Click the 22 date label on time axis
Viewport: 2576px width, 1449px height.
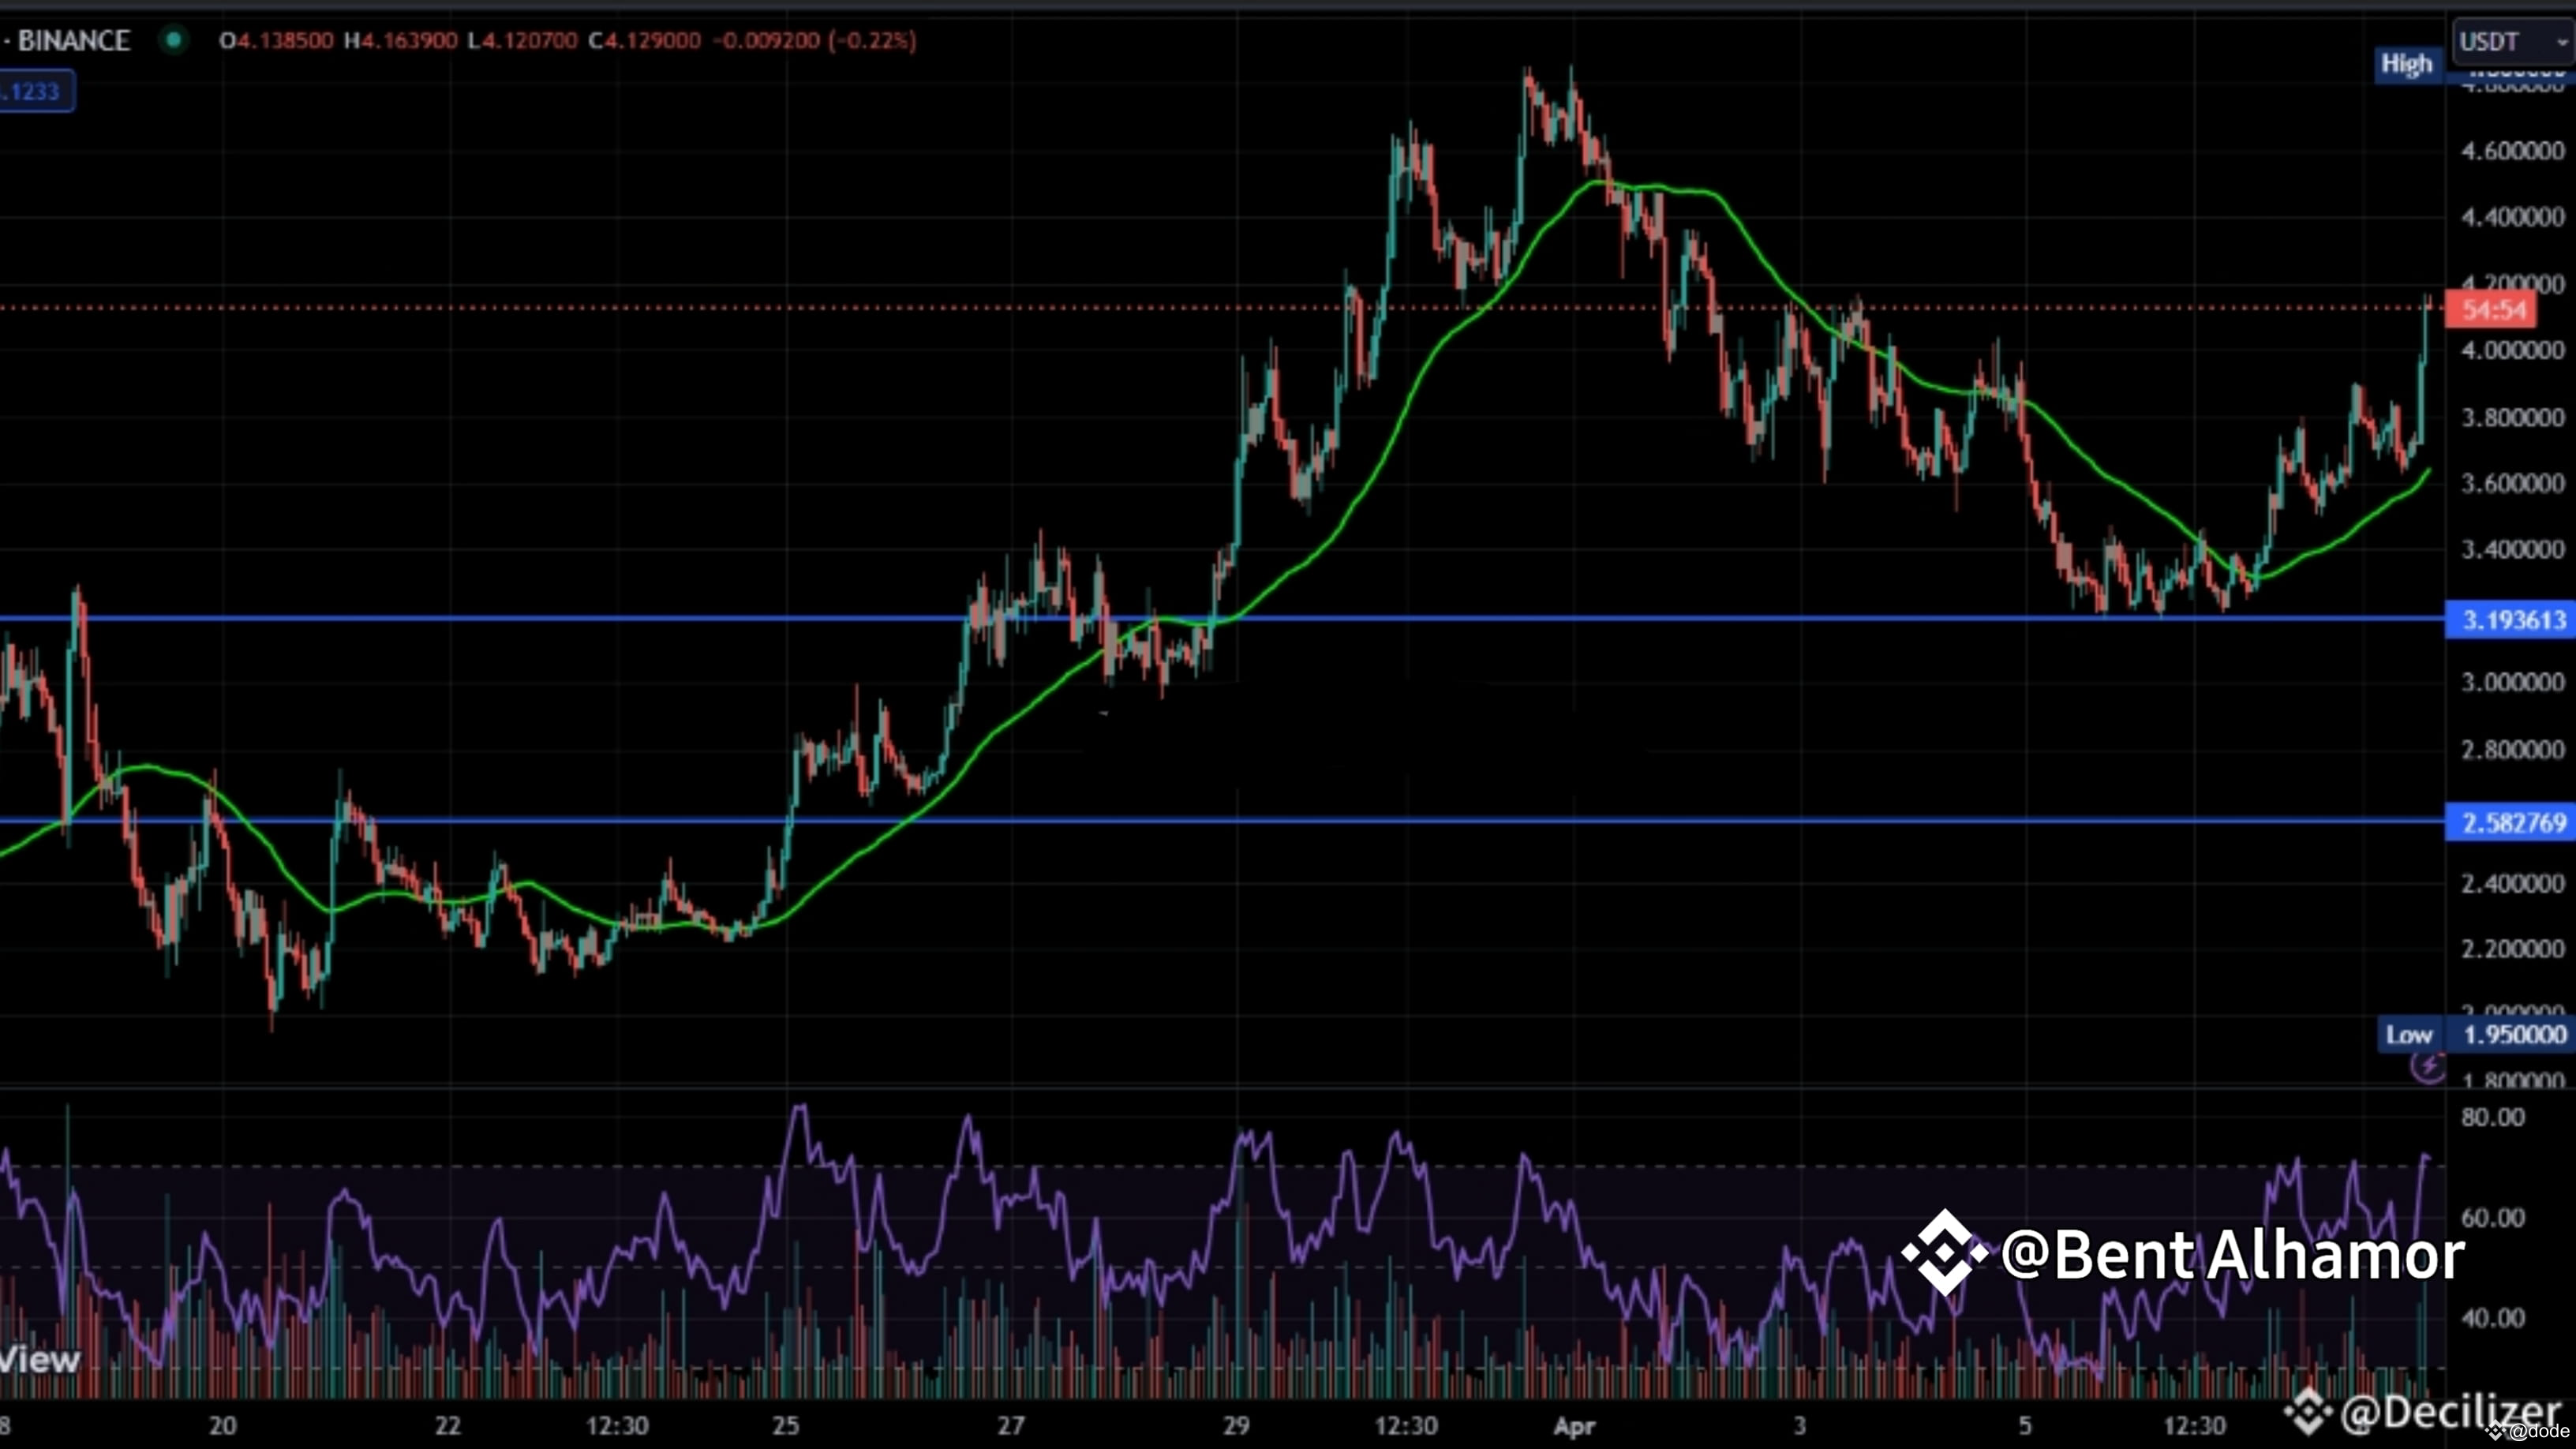448,1425
